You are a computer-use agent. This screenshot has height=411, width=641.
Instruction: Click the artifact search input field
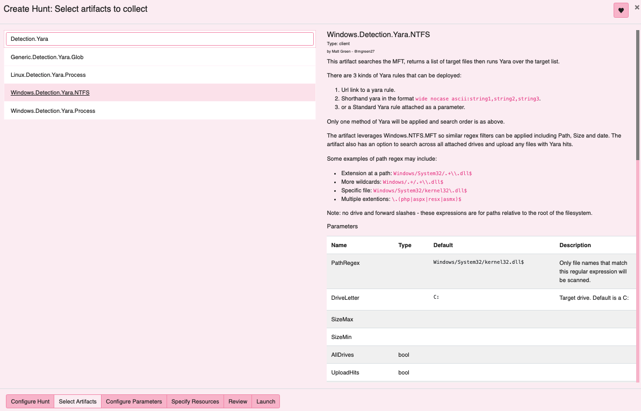(160, 39)
